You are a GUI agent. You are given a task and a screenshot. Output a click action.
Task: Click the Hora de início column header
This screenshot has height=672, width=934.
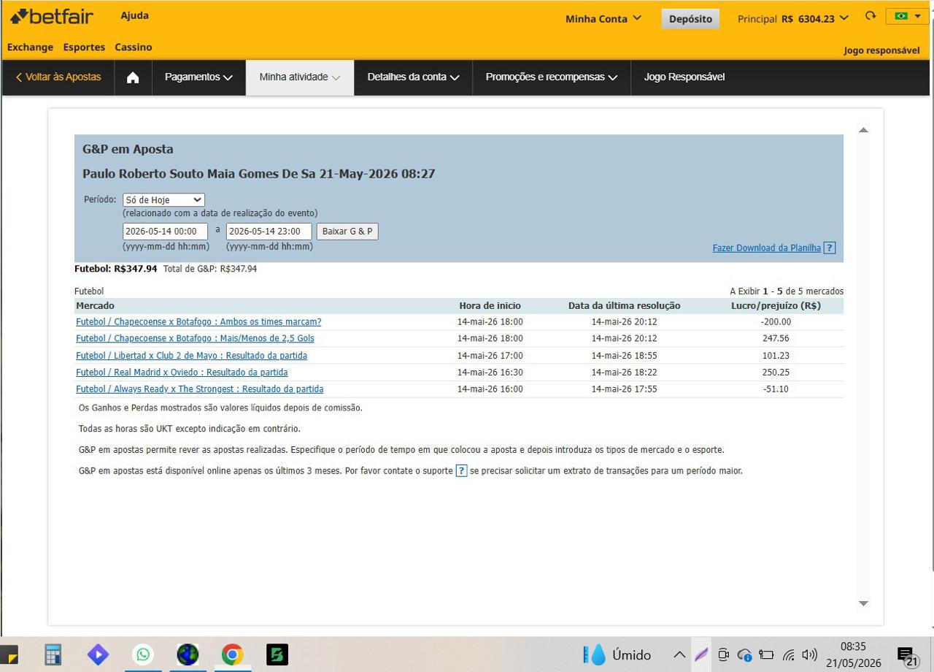(490, 306)
